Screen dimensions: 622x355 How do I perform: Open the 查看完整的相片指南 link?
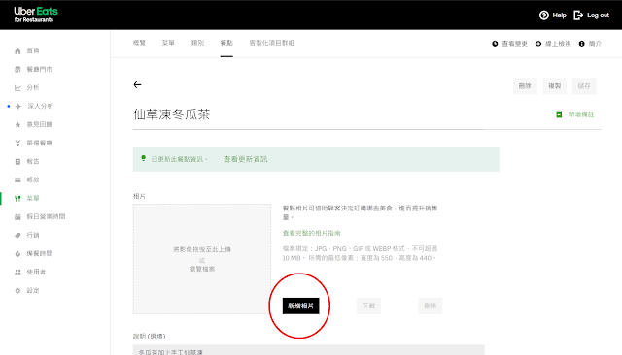311,233
